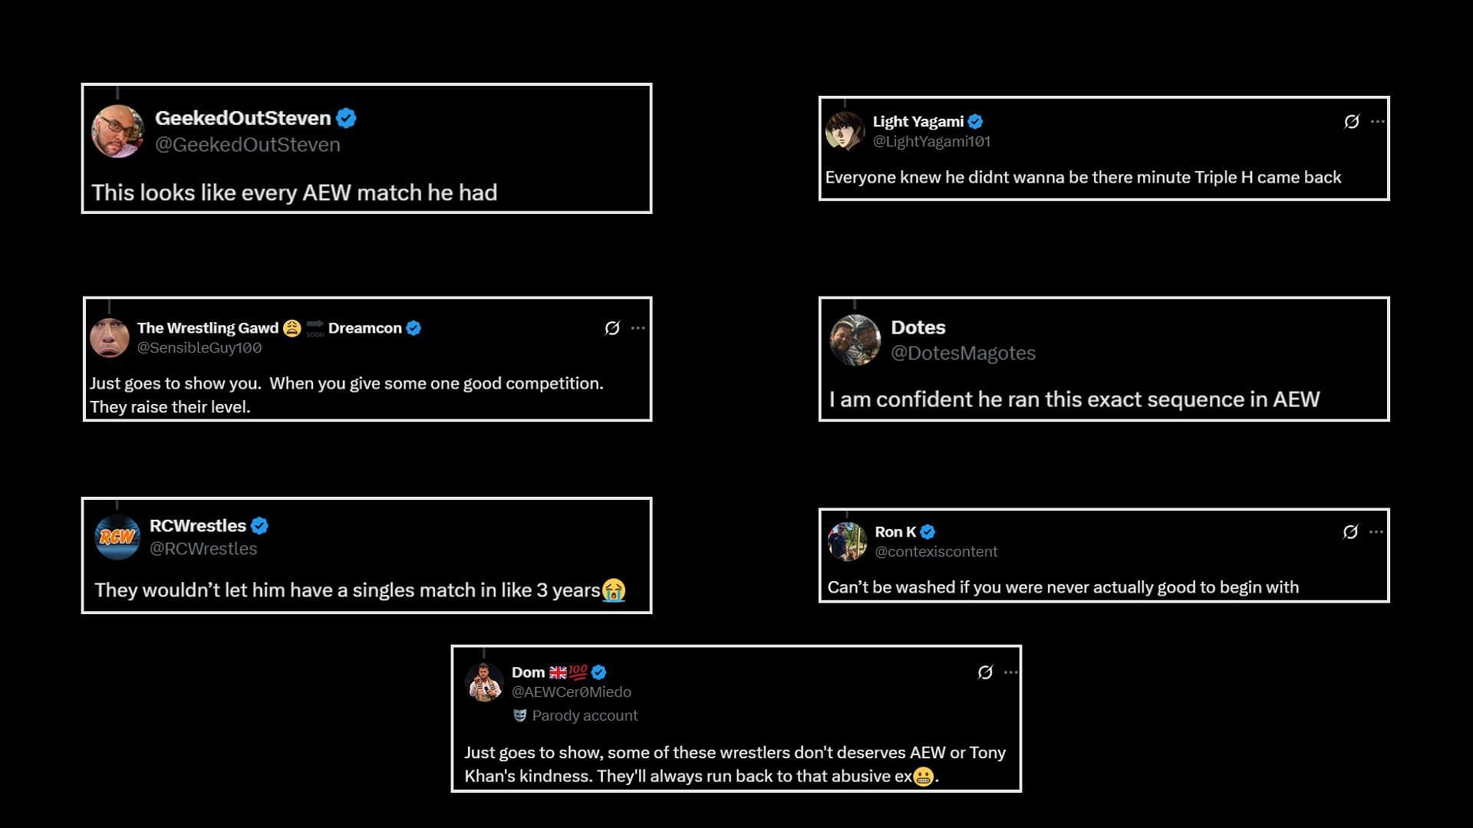1473x828 pixels.
Task: Open three-dot menu on Dom's tweet
Action: [1011, 672]
